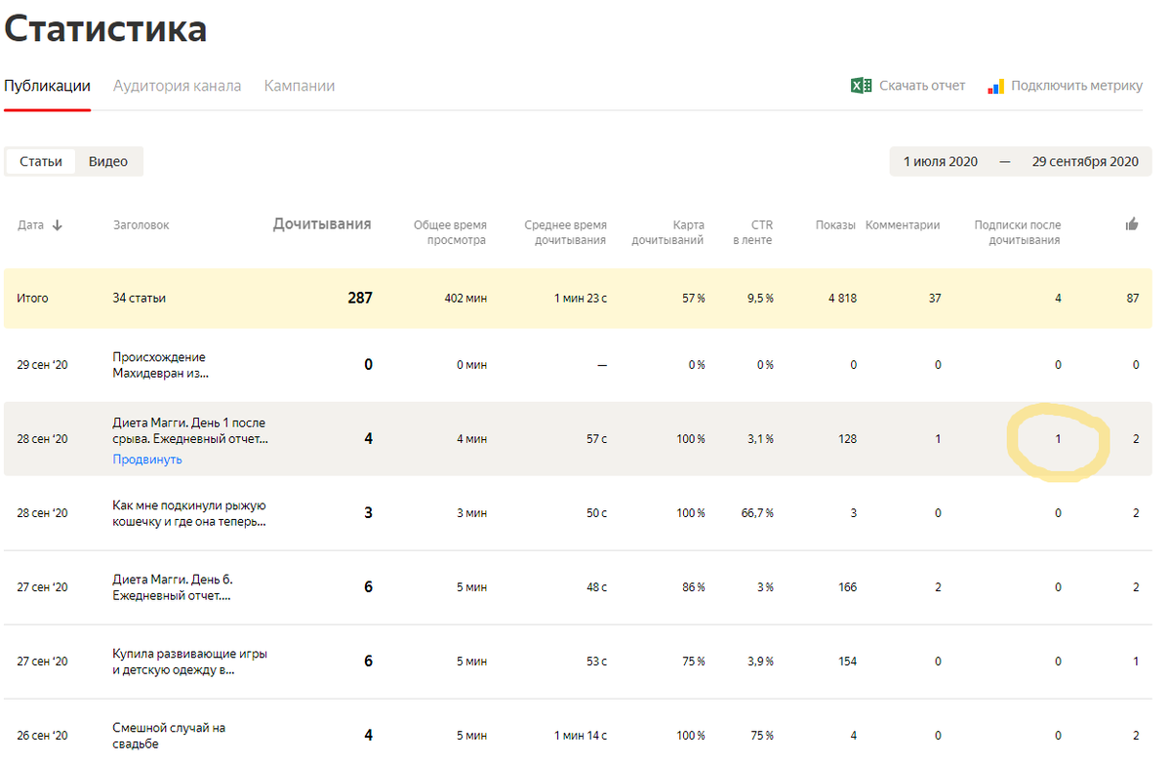This screenshot has width=1171, height=763.
Task: Click the Скачать отчет link
Action: [x=922, y=86]
